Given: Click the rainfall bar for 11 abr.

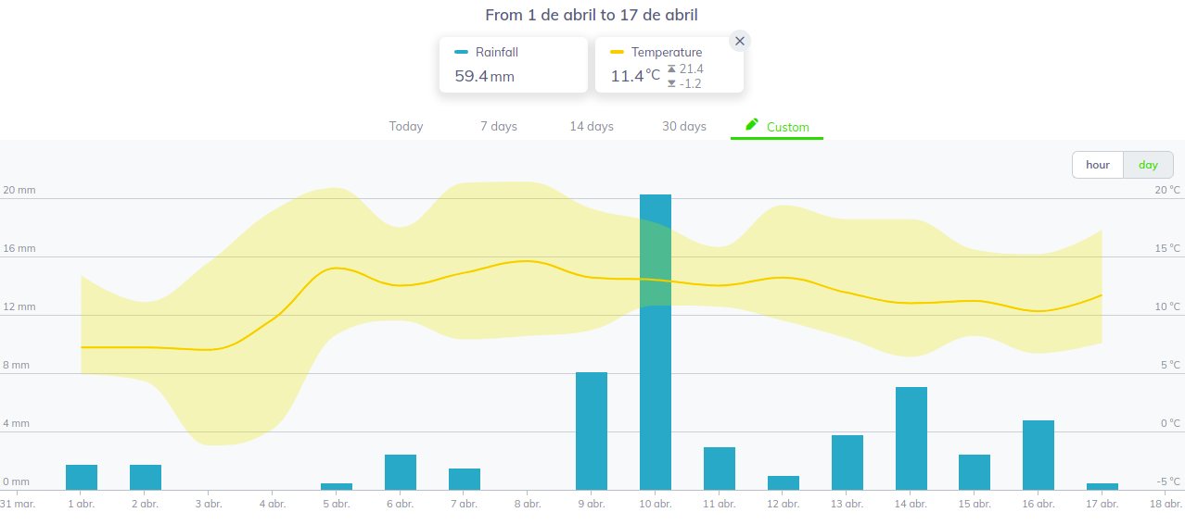Looking at the screenshot, I should point(720,469).
